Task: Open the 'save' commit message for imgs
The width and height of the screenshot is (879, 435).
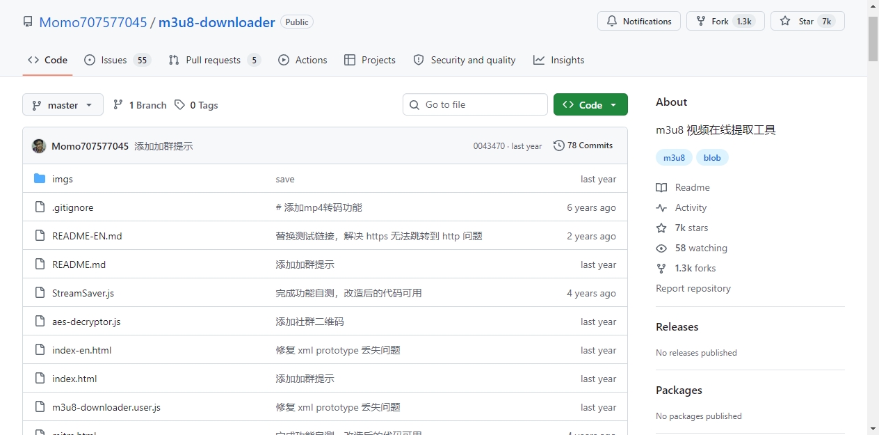Action: tap(285, 179)
